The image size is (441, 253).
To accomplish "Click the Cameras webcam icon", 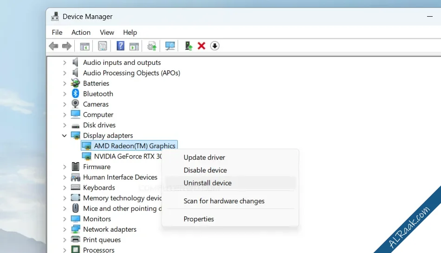I will (75, 104).
